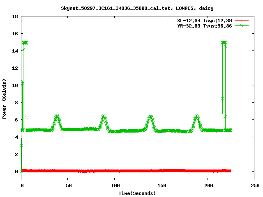263x197 pixels.
Task: Click y-axis tick label 2
Action: 16,154
